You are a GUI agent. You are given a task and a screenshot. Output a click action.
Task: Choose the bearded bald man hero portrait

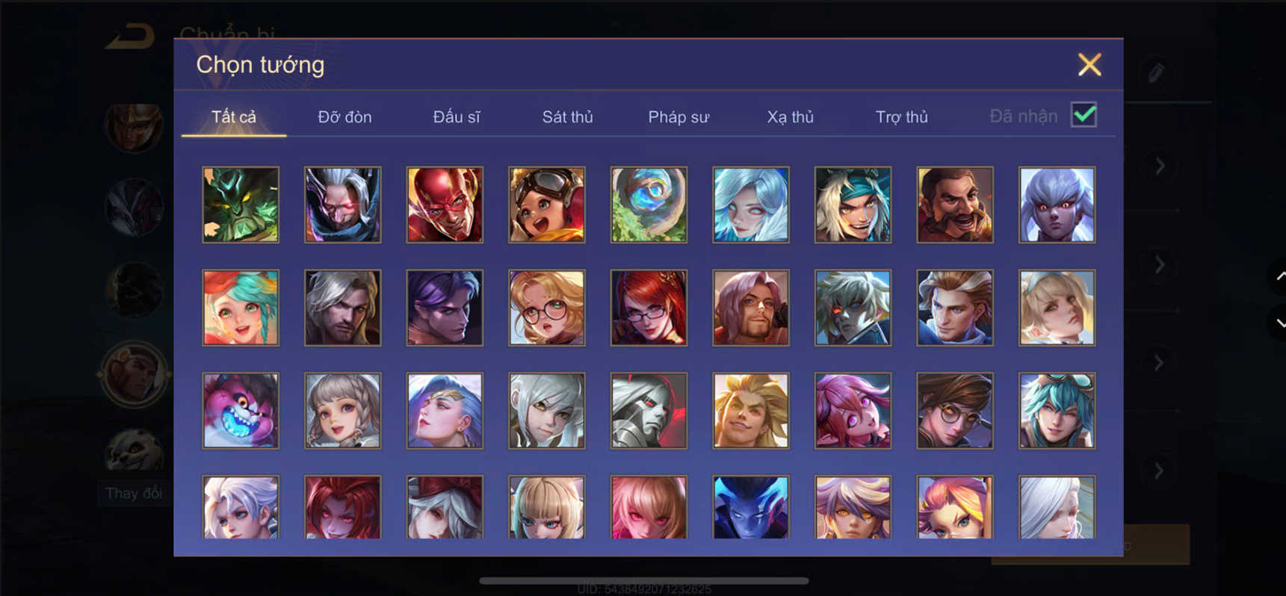[955, 205]
